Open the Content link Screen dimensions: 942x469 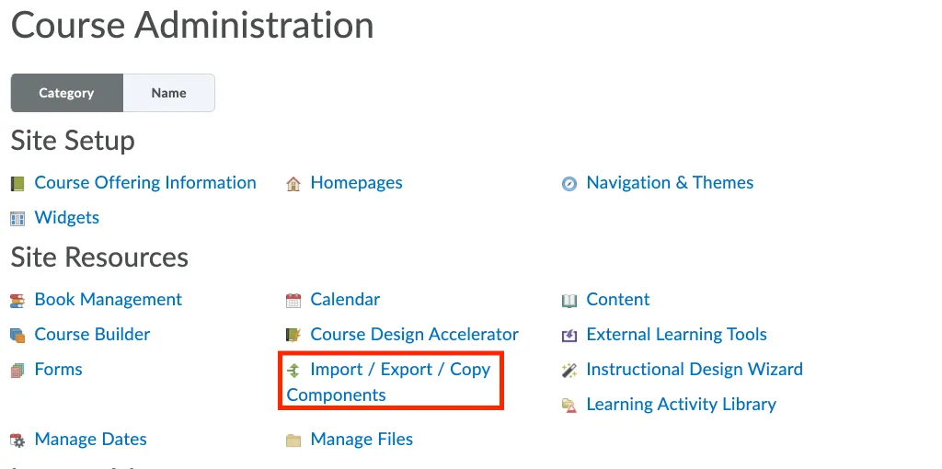pos(617,300)
